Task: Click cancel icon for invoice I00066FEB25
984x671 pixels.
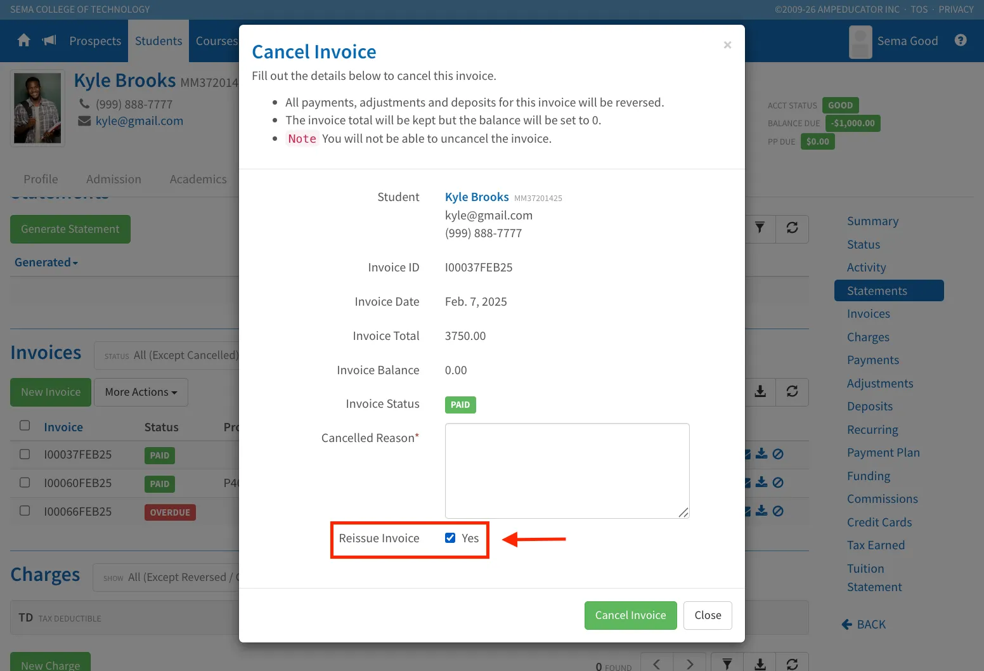Action: tap(778, 511)
